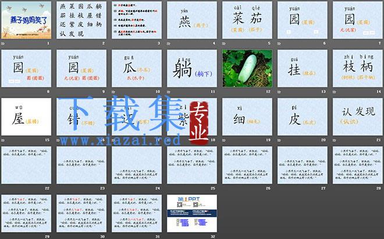Select slide 17 thumbnail
Viewport: 384px width, 239px height.
tap(137, 117)
